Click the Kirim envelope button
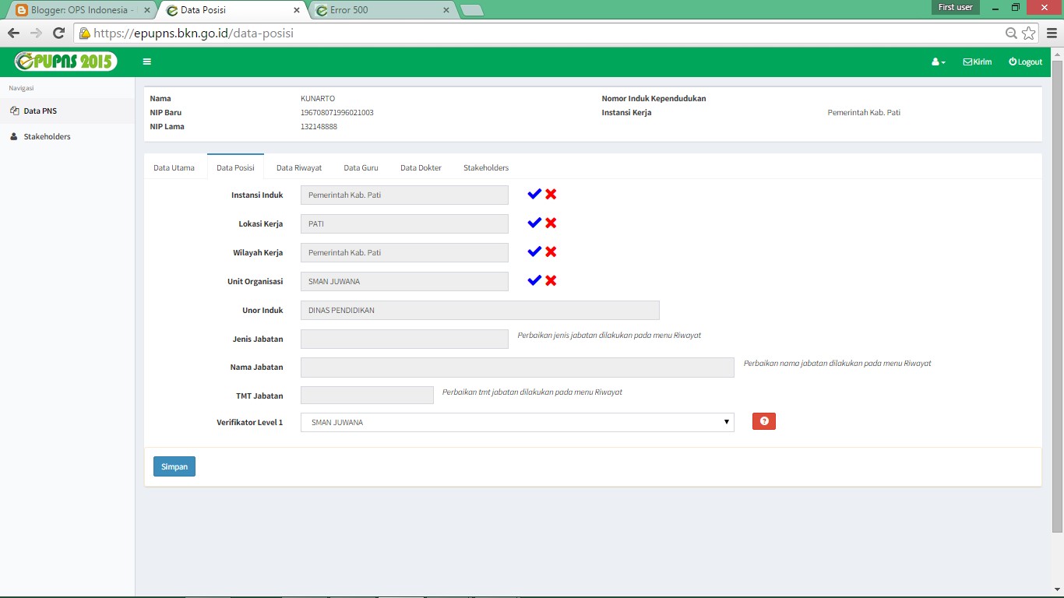The width and height of the screenshot is (1064, 598). coord(978,62)
